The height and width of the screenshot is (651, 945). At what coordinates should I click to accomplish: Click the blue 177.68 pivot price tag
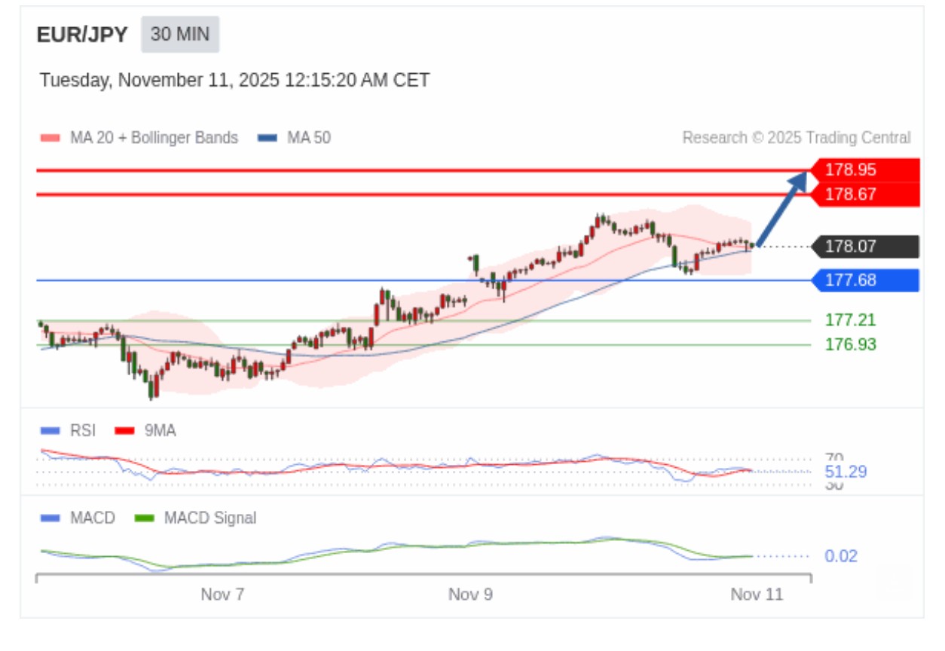pos(865,280)
